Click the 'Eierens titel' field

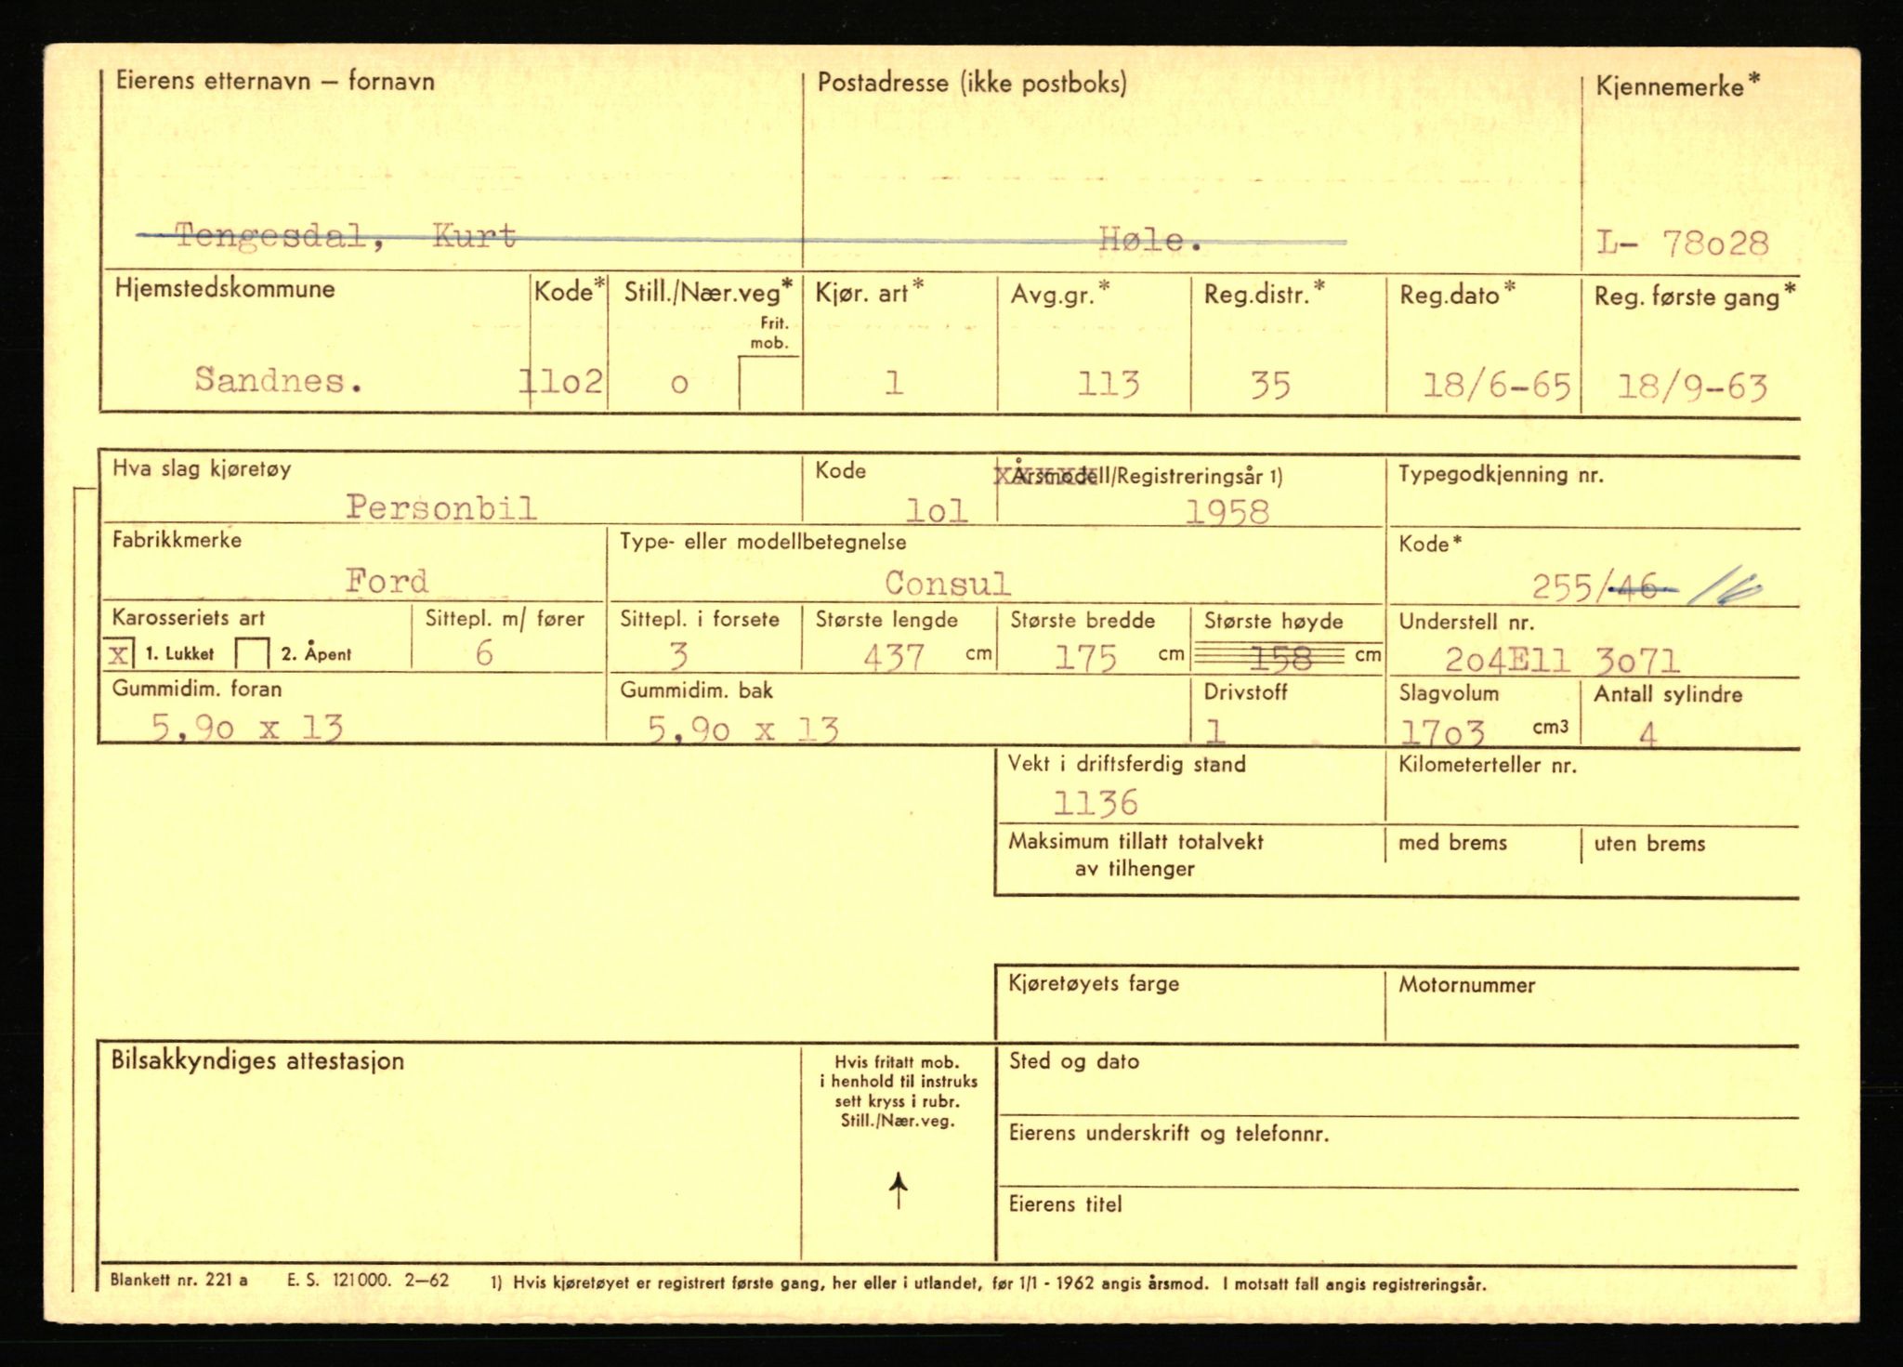[x=1398, y=1227]
